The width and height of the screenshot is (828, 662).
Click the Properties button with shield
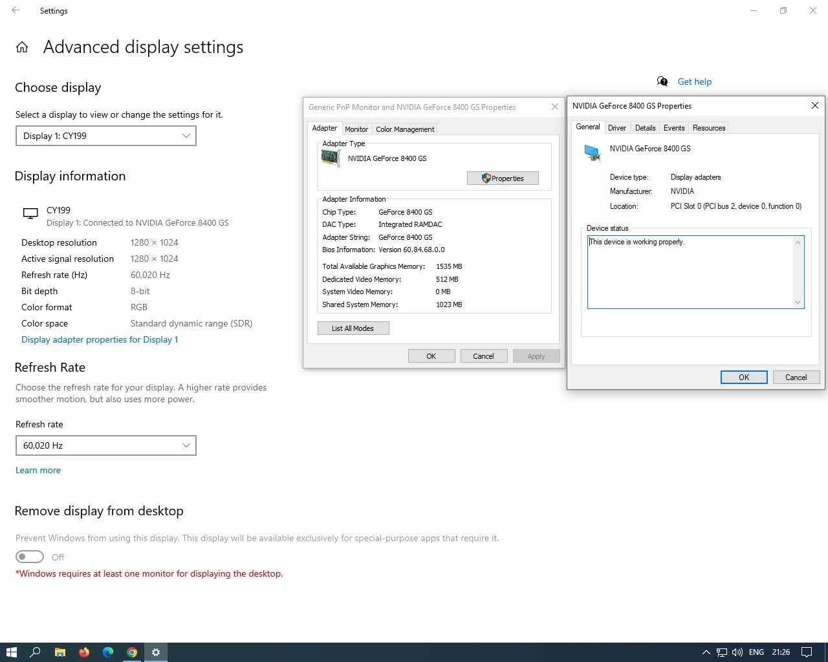coord(503,178)
